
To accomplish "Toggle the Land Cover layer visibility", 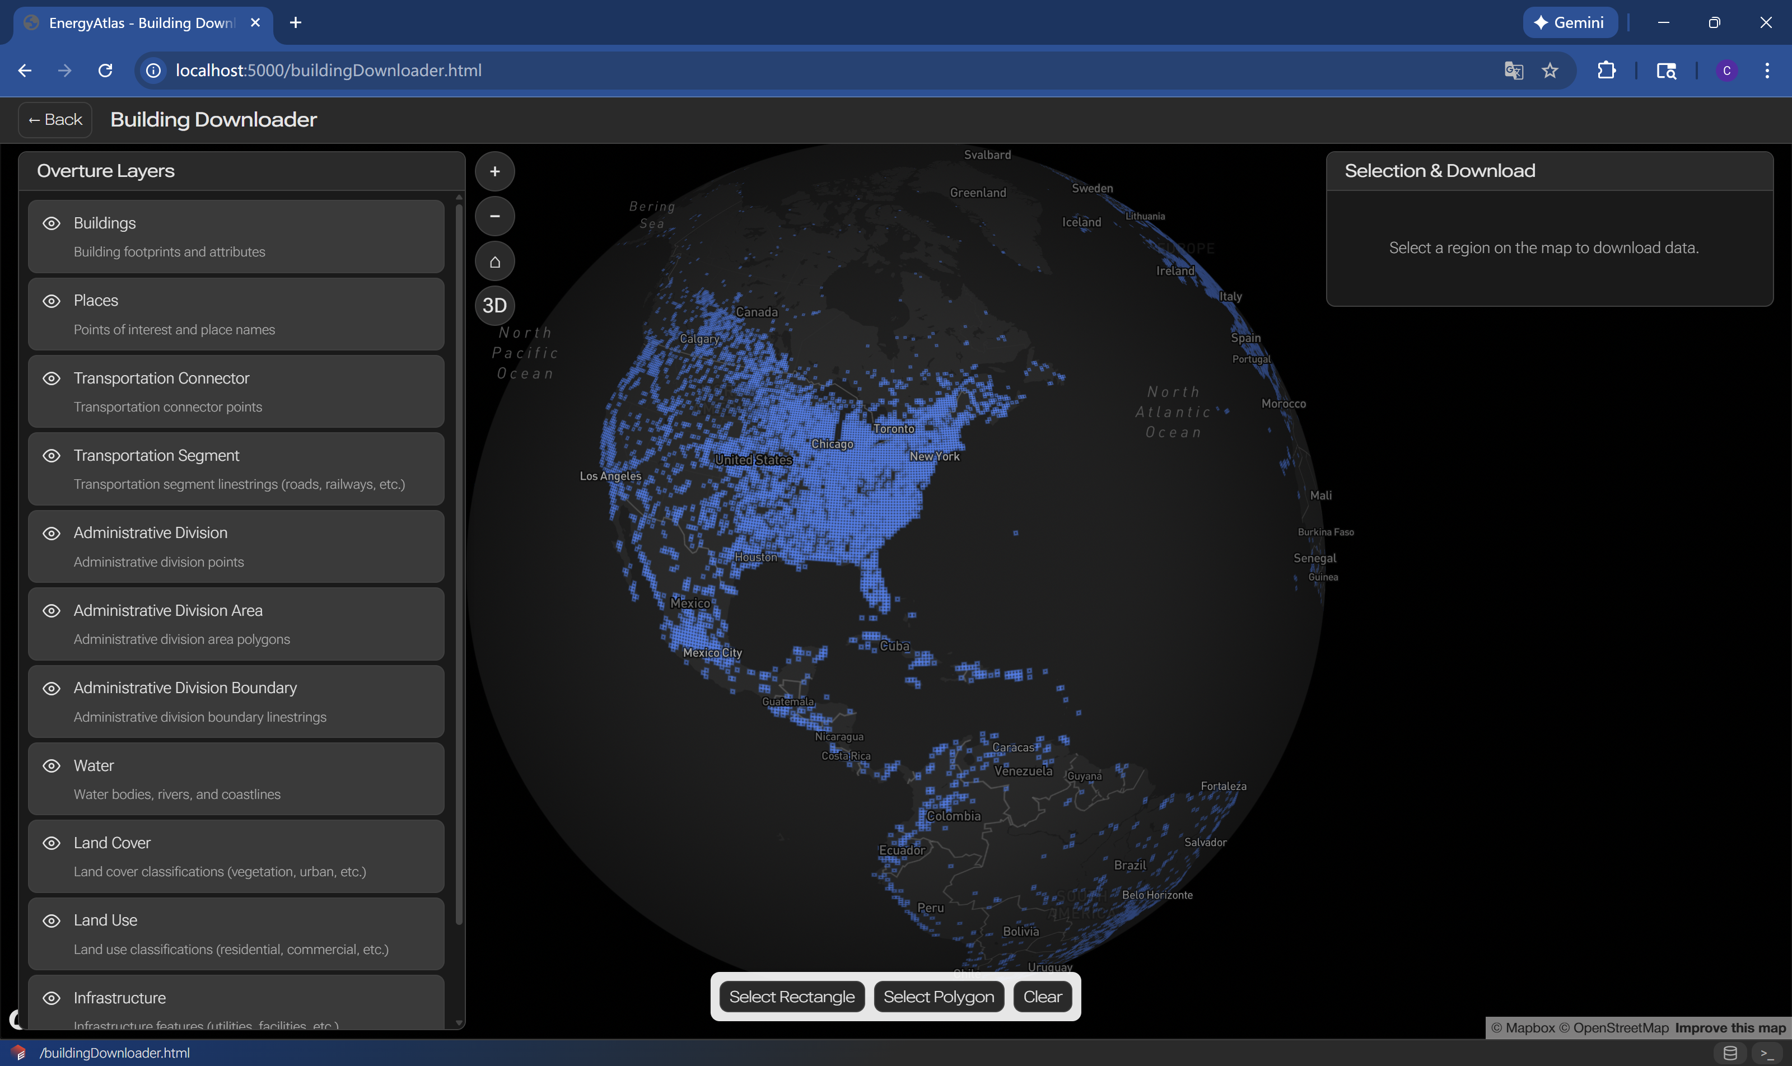I will pos(50,843).
